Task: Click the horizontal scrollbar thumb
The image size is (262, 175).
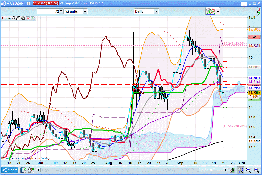Action: (211, 170)
